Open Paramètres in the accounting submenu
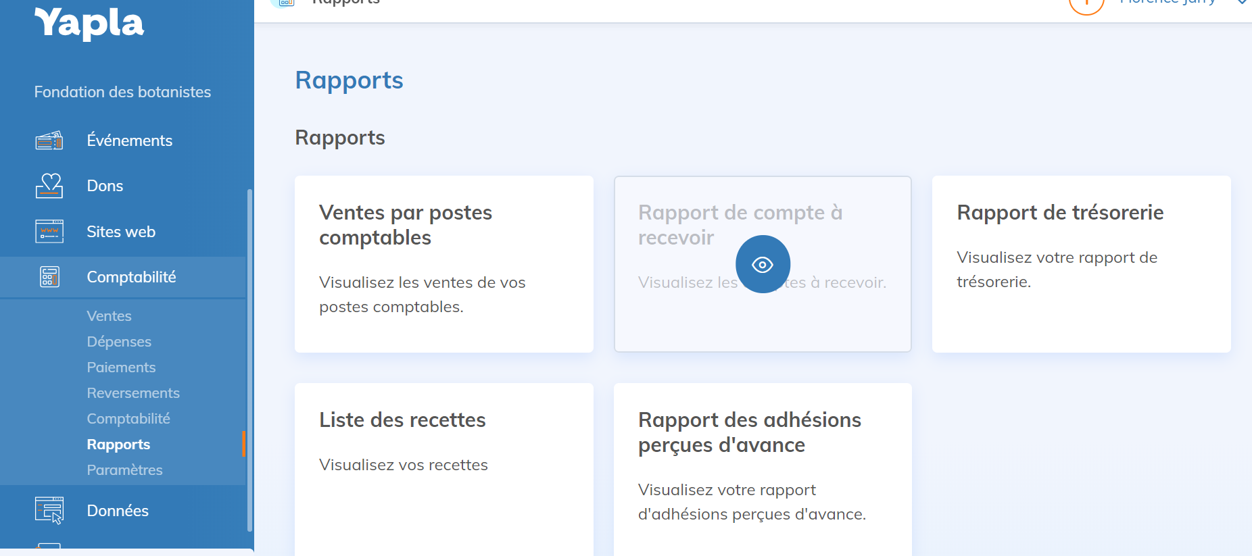Image resolution: width=1252 pixels, height=556 pixels. tap(124, 470)
